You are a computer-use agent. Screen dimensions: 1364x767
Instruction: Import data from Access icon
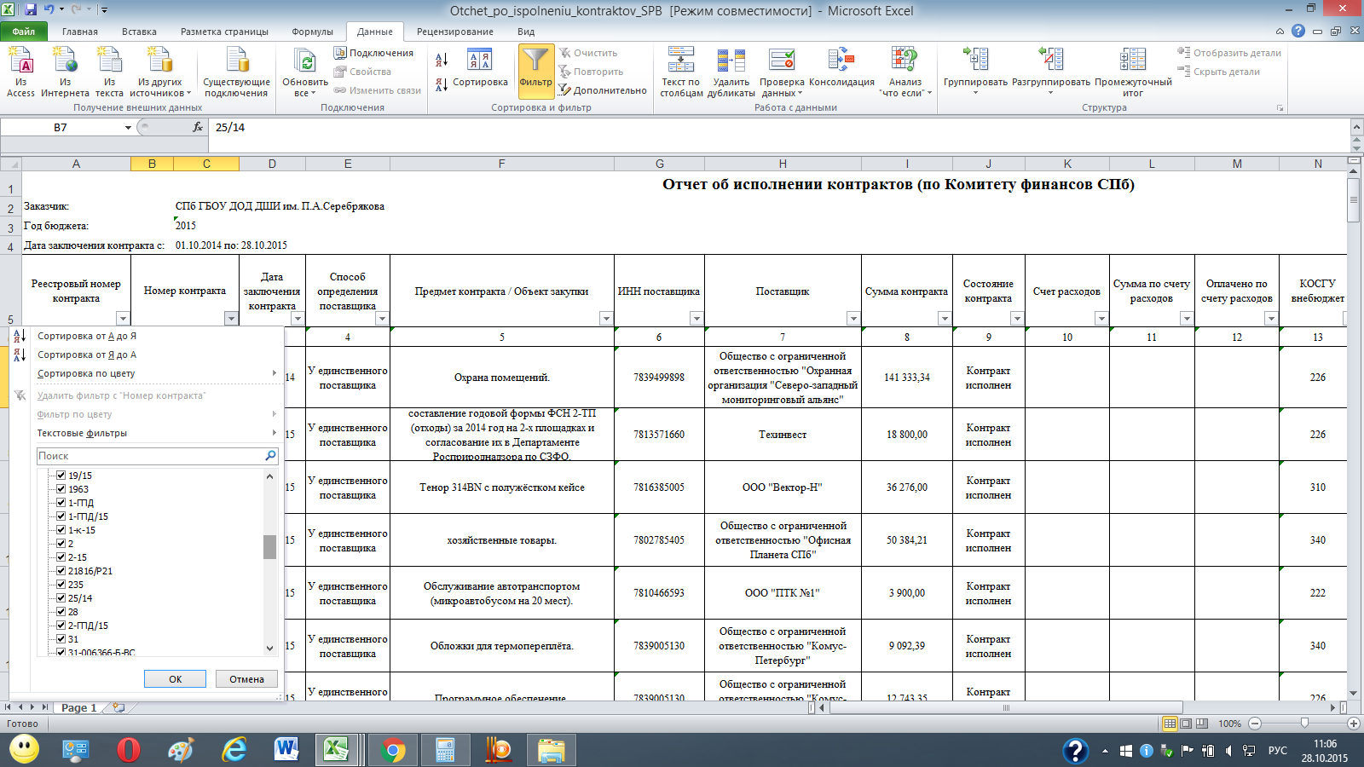click(20, 72)
